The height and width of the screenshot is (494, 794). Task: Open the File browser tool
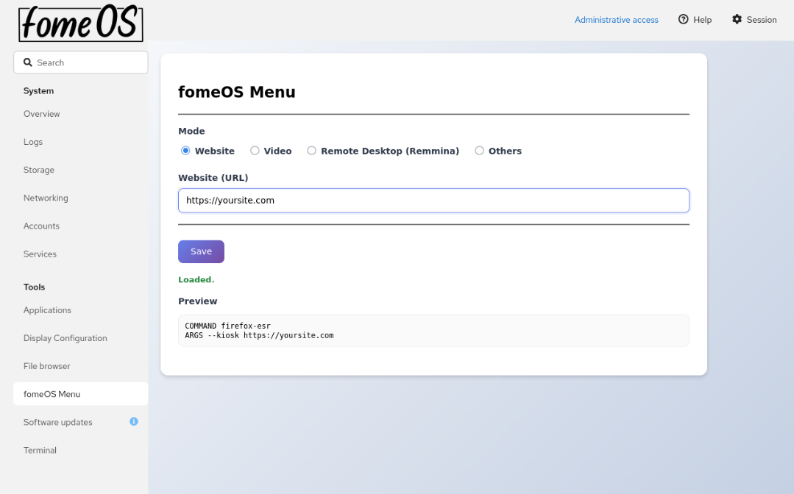coord(46,365)
